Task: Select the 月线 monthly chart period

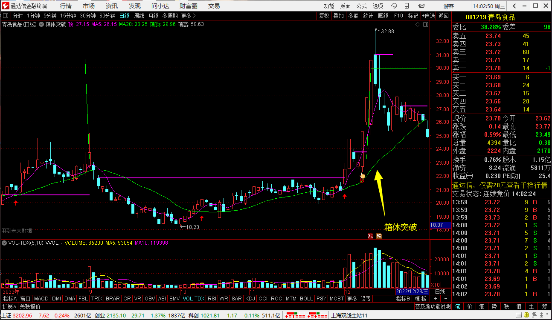Action: pyautogui.click(x=153, y=16)
